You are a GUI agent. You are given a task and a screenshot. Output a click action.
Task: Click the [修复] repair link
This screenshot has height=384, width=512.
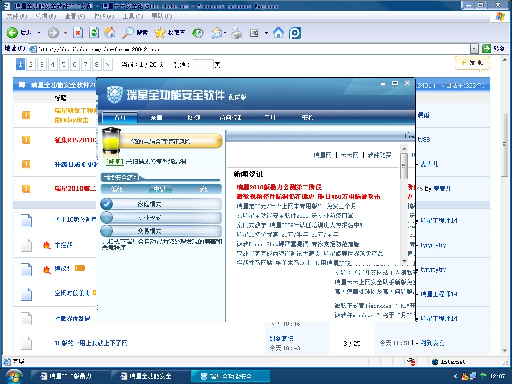115,162
